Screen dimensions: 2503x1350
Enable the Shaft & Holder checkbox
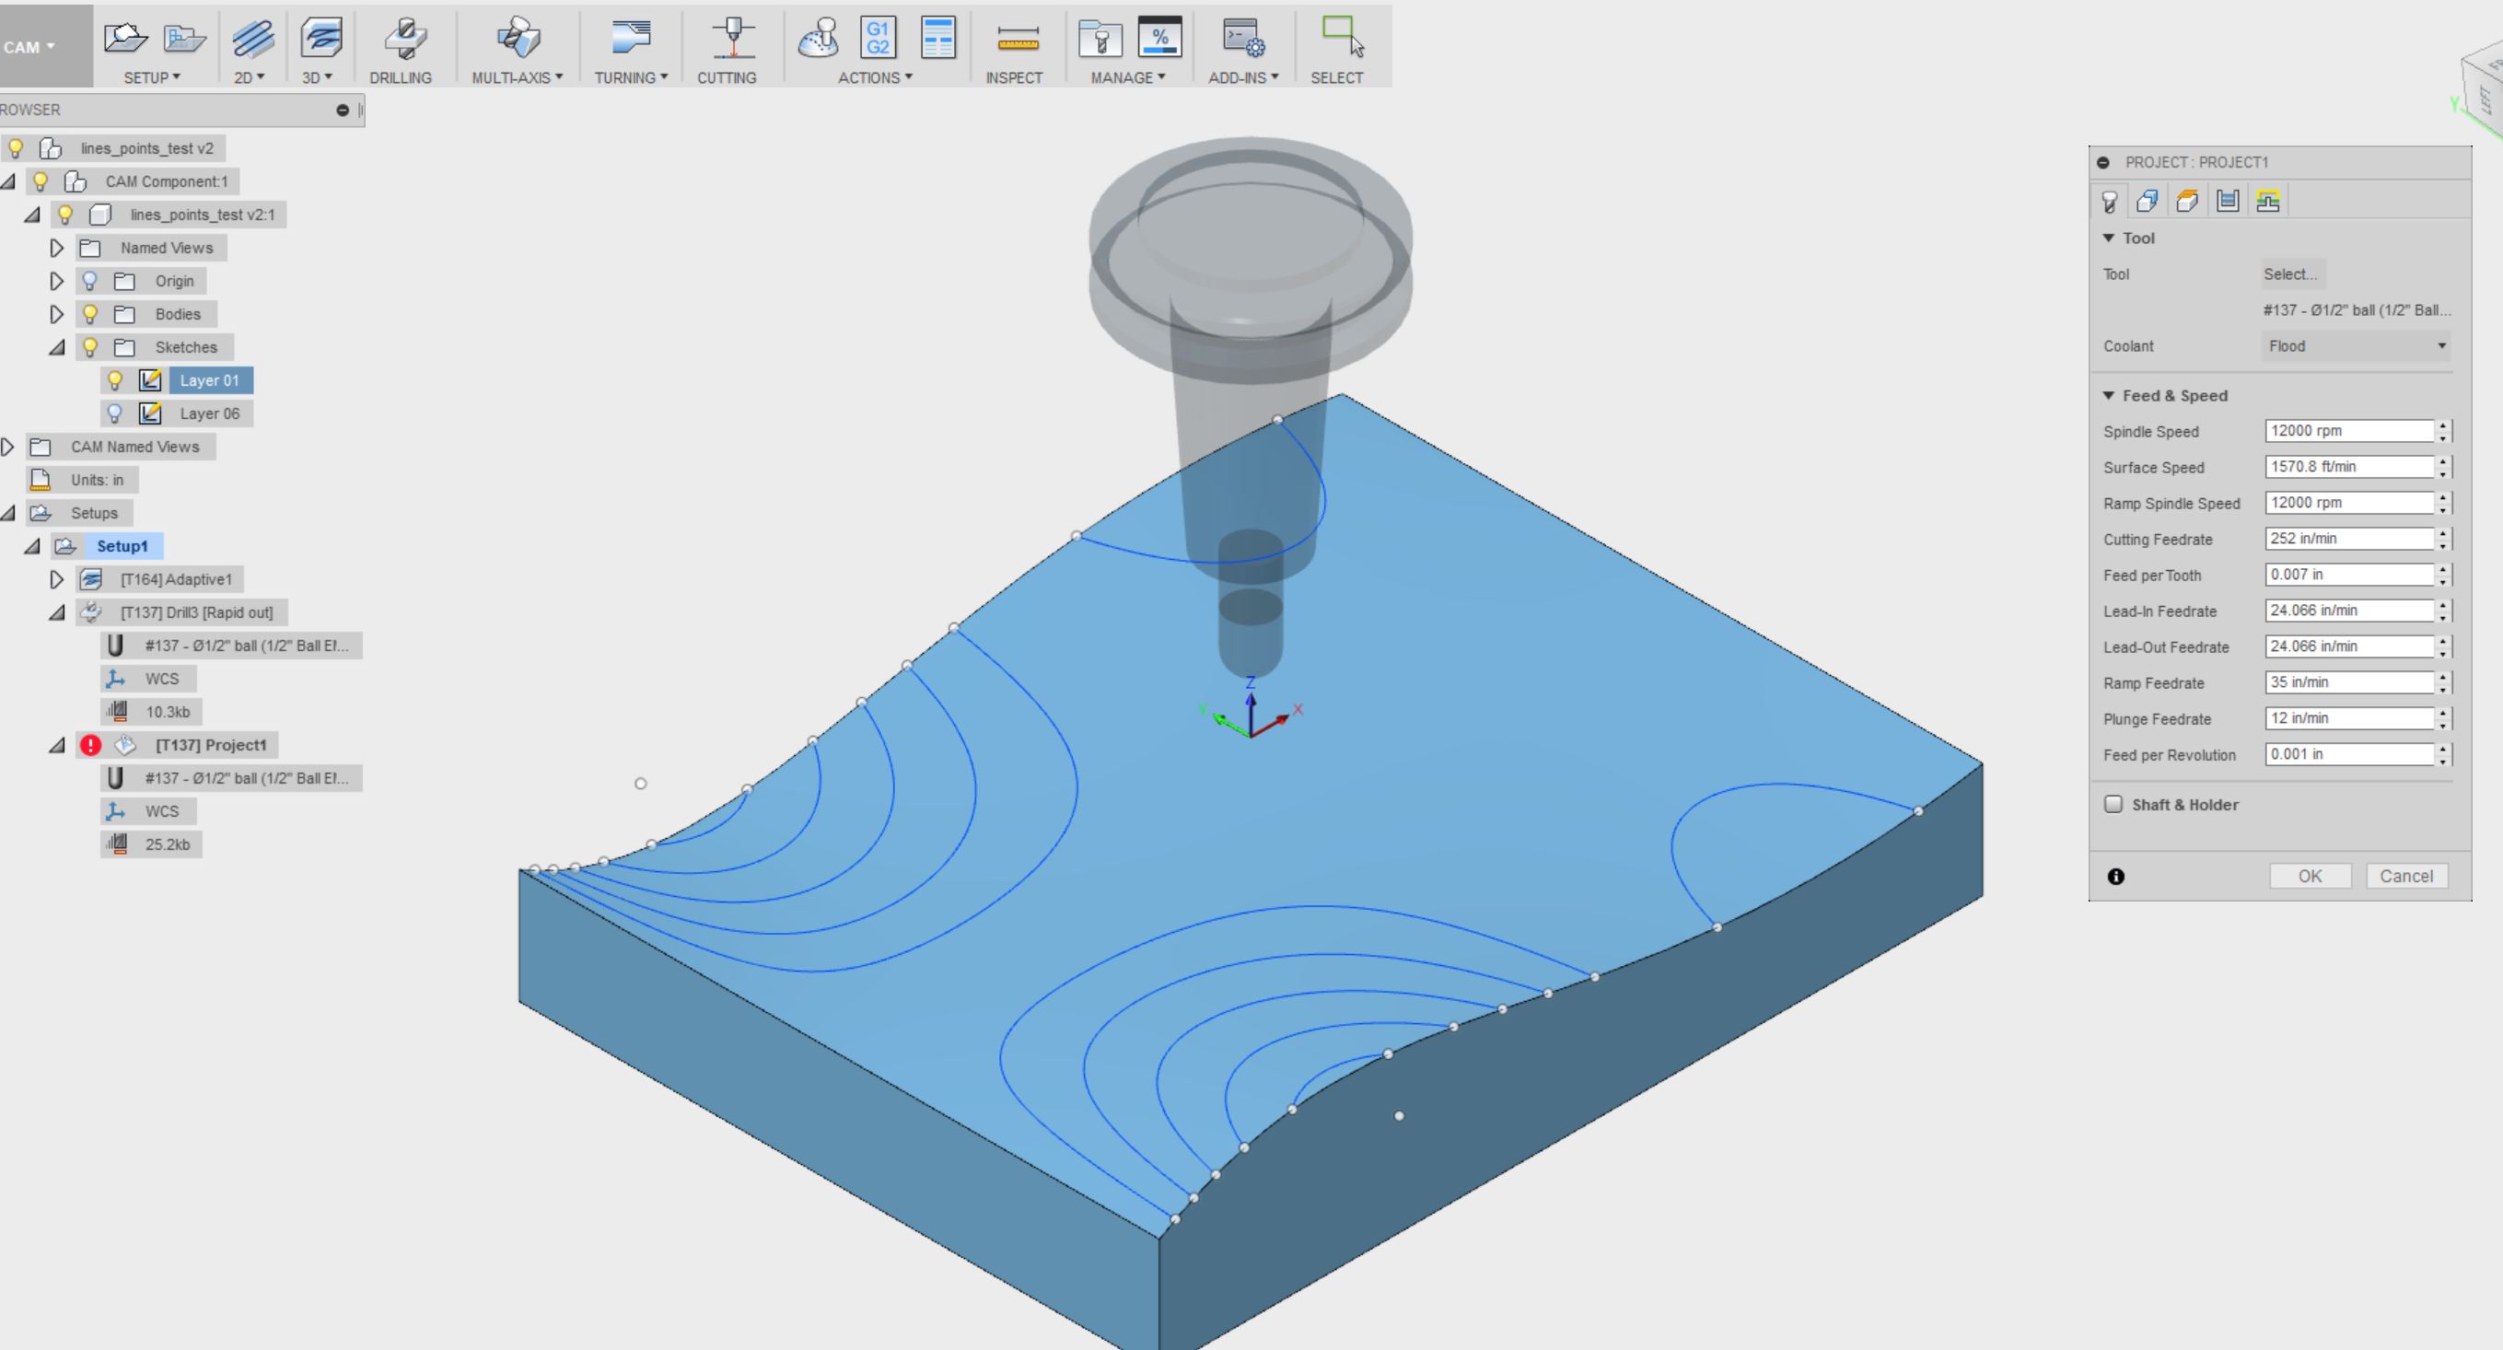(x=2113, y=804)
